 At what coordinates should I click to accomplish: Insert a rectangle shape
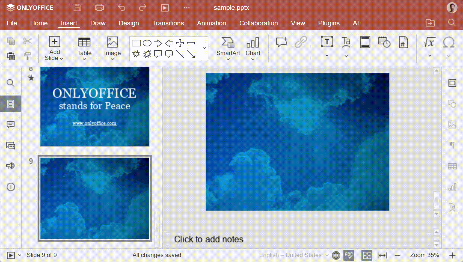[136, 43]
